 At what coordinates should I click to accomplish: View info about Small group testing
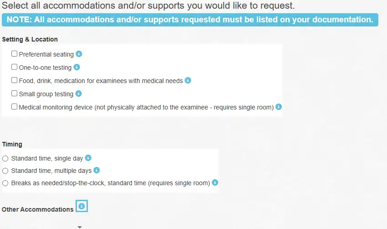78,94
